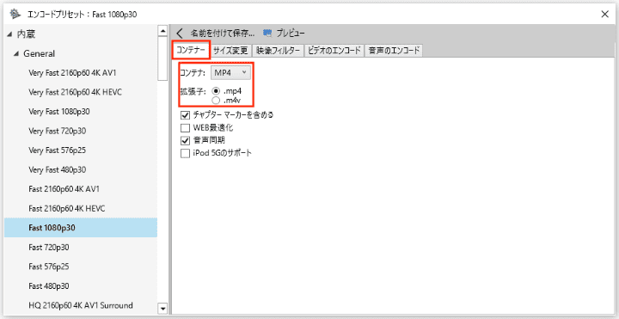Click the preset list scrollbar thumb
The image size is (619, 319).
point(162,58)
